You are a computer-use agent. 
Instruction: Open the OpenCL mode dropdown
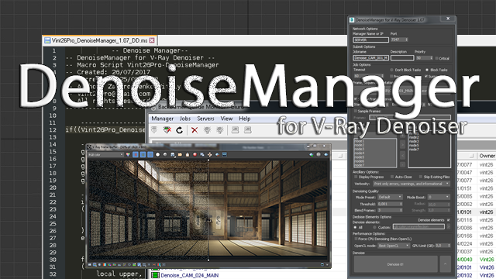click(394, 246)
